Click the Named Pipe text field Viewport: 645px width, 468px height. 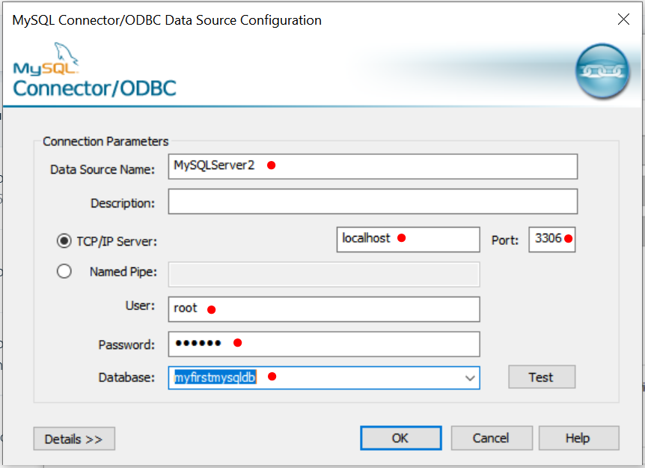[x=324, y=275]
